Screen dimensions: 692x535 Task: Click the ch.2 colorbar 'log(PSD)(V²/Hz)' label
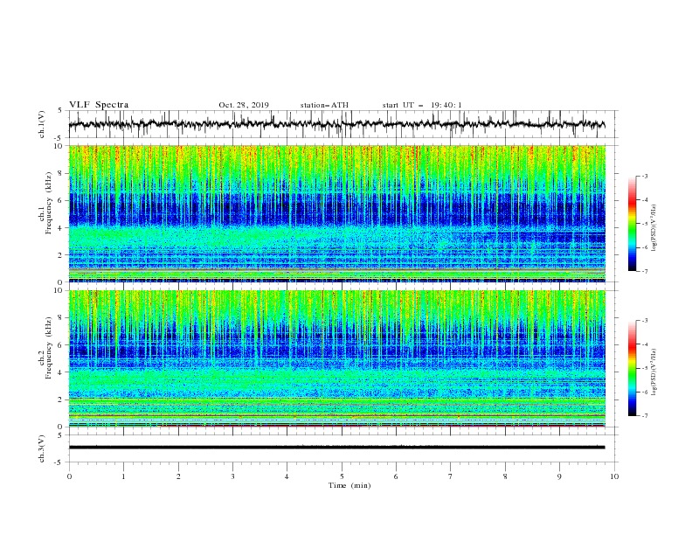654,372
